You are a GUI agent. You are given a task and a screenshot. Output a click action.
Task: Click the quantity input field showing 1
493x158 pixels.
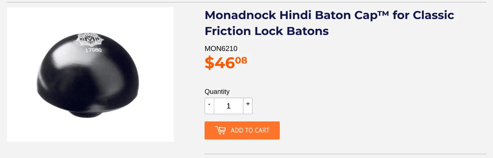[228, 106]
